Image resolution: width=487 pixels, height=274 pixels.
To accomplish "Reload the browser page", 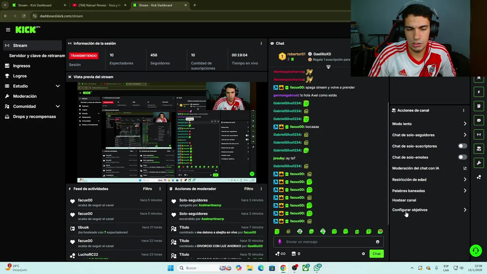I will click(24, 16).
